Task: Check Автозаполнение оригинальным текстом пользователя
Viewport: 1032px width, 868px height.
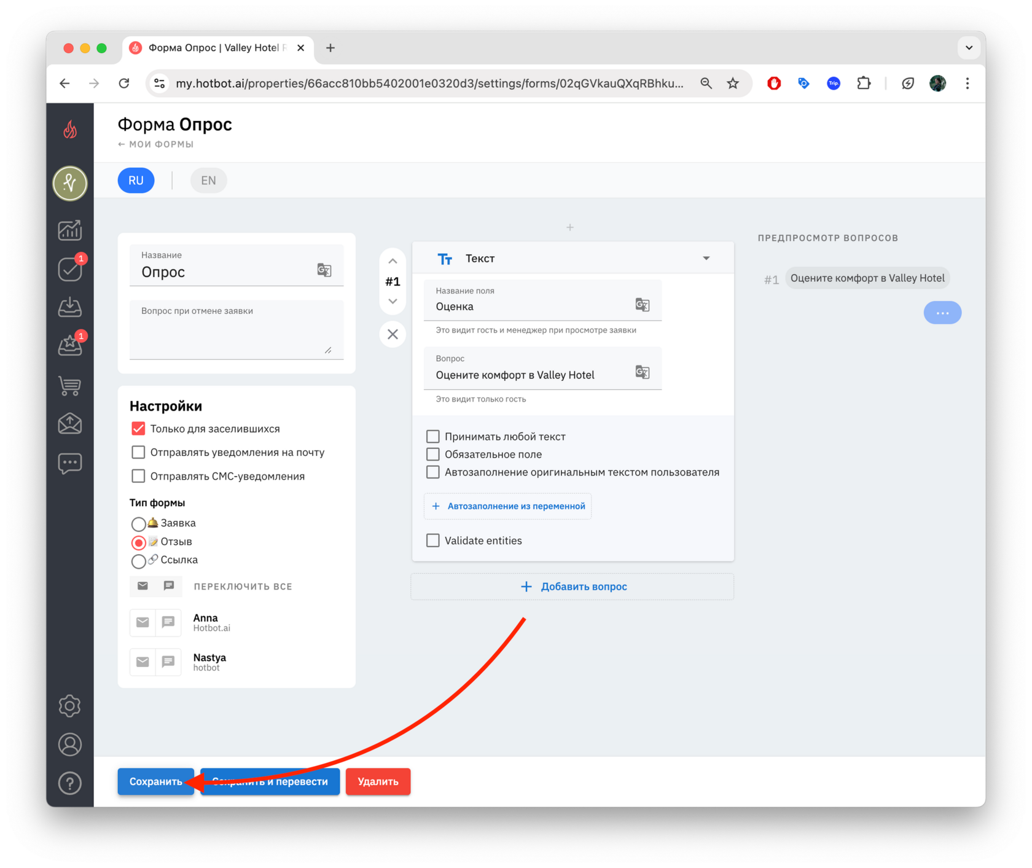Action: (433, 472)
